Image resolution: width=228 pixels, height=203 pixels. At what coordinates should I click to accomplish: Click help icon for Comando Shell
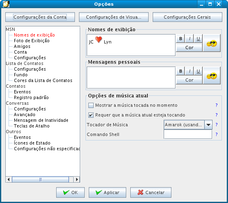(217, 134)
